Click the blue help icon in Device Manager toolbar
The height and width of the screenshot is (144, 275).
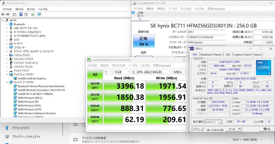tap(20, 14)
